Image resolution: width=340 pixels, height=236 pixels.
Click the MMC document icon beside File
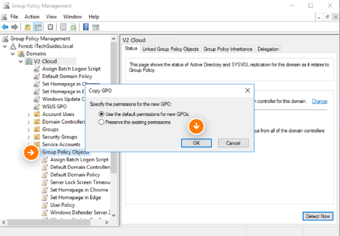[4, 17]
